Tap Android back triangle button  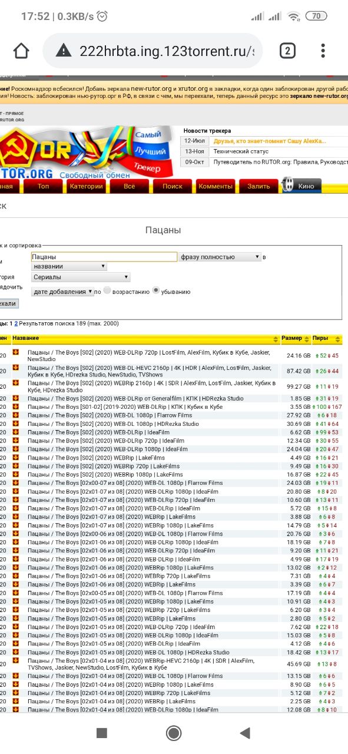click(x=246, y=733)
